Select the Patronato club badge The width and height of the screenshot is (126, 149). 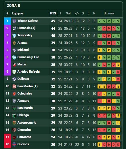(14, 137)
